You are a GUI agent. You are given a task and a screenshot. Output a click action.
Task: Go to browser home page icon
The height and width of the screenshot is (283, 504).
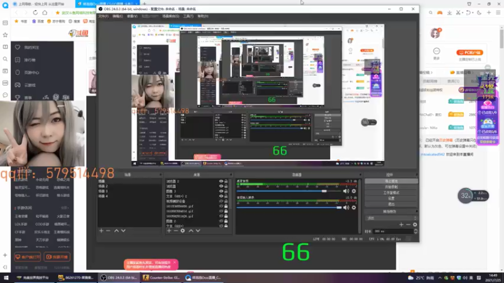coord(45,13)
